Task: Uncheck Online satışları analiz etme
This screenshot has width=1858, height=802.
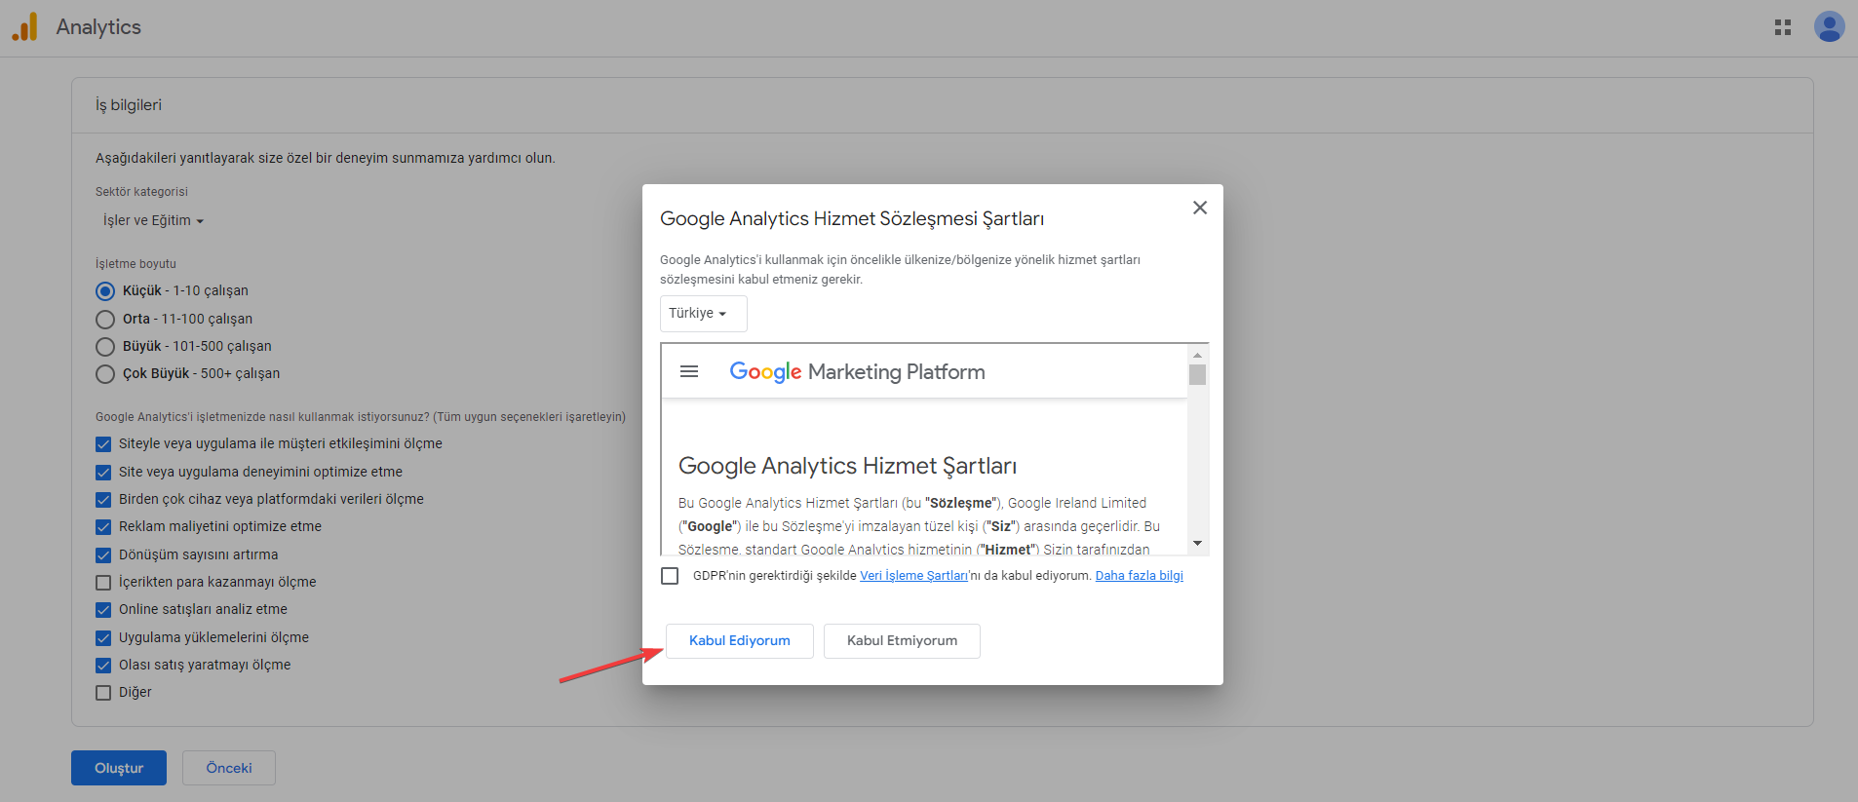Action: (103, 610)
